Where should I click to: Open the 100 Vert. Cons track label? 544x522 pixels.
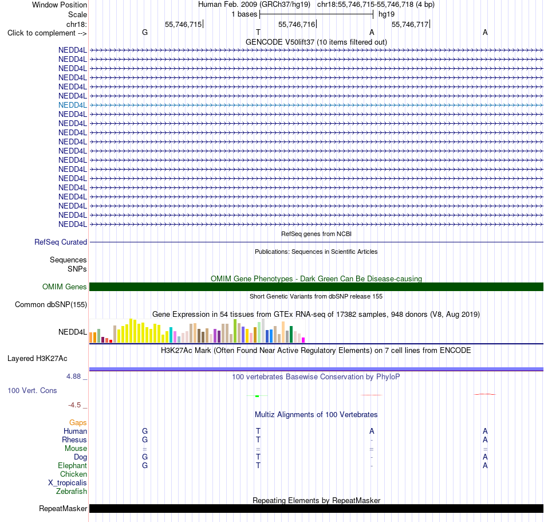coord(32,390)
